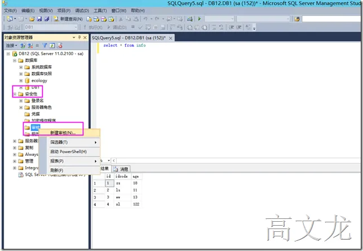Open the 视图(V) menu
363x251 pixels.
pyautogui.click(x=46, y=11)
